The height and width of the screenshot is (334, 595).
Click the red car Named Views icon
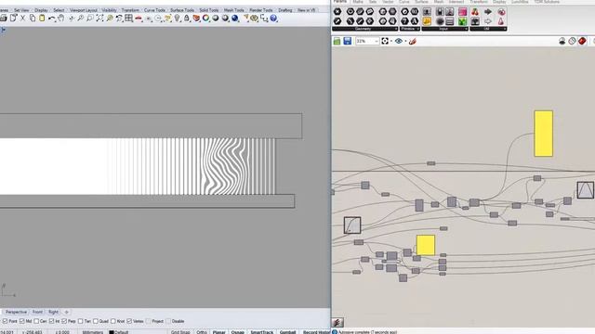coord(139,18)
